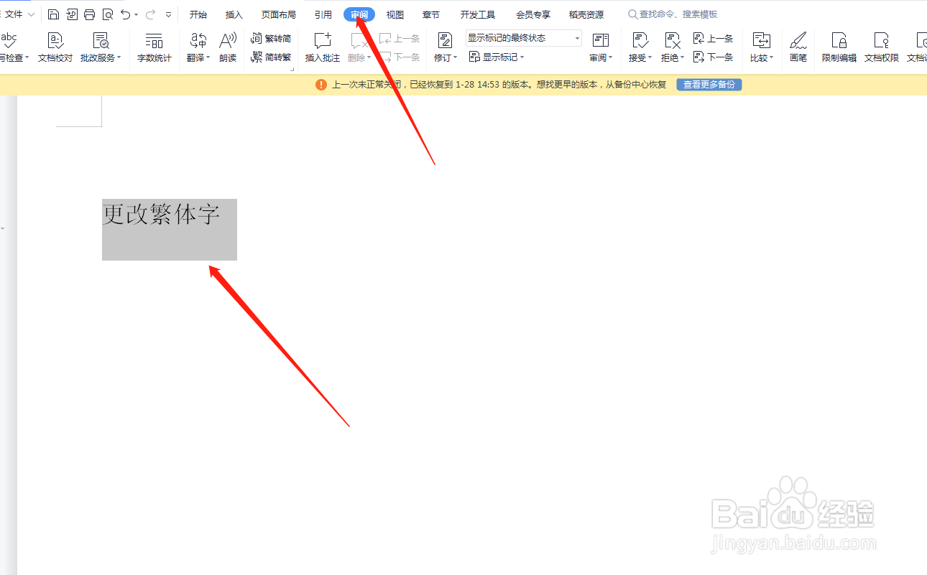Go to next comment 下一条
The image size is (927, 575).
[x=400, y=57]
